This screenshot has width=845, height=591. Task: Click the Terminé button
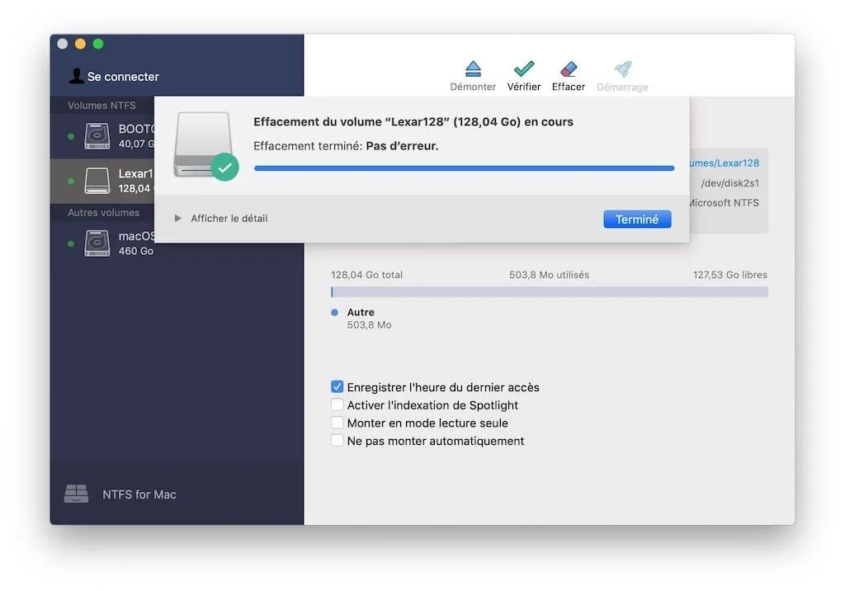point(637,219)
